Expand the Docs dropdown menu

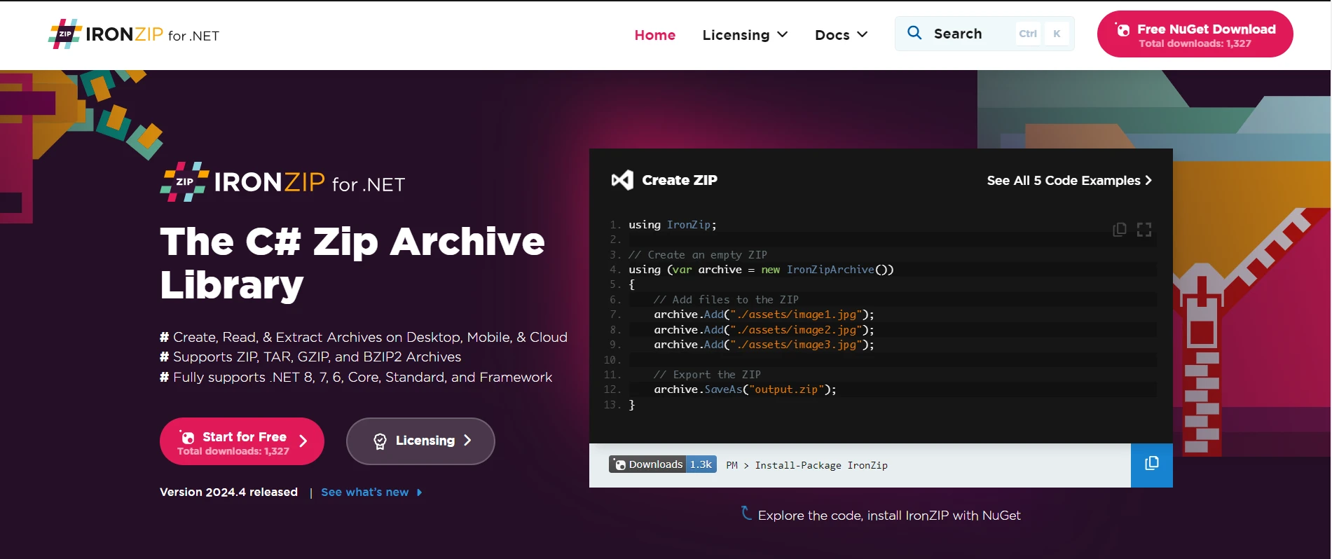point(841,35)
